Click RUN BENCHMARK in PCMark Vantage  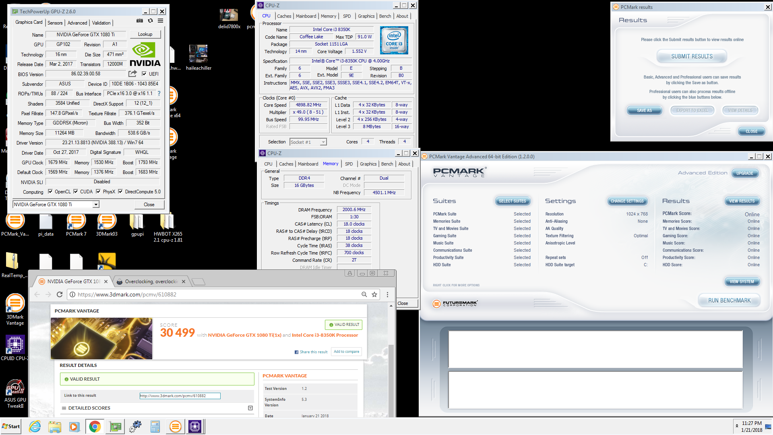729,300
